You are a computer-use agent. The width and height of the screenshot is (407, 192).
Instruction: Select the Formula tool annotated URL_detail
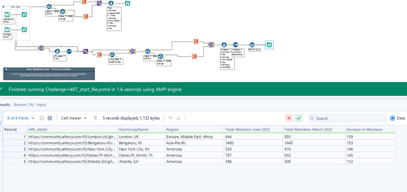click(x=57, y=51)
